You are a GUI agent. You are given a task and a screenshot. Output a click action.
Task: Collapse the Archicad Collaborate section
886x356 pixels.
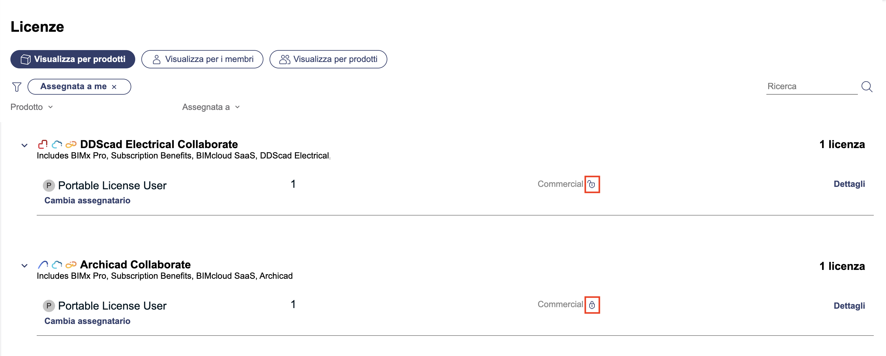tap(24, 266)
